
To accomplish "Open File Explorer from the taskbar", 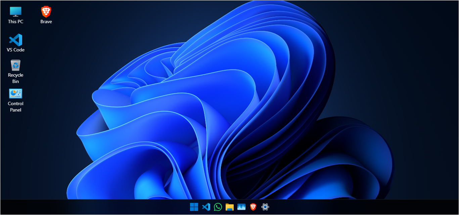I will click(x=229, y=207).
